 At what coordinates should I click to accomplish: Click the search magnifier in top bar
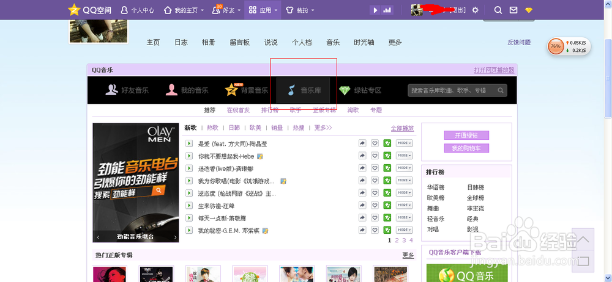pos(498,10)
